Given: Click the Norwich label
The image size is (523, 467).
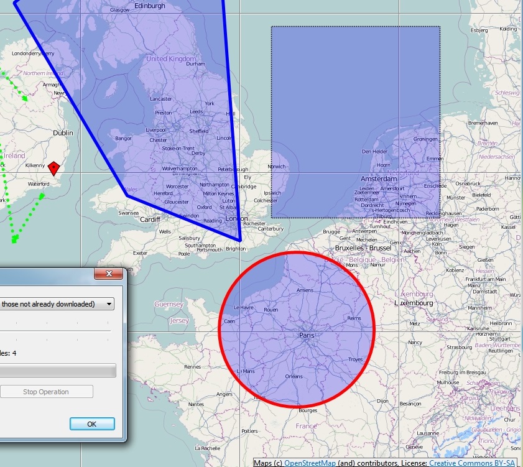Looking at the screenshot, I should pos(277,167).
